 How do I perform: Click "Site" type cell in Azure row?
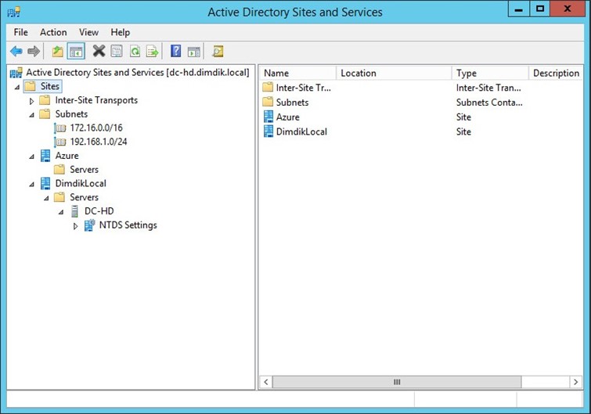tap(463, 117)
